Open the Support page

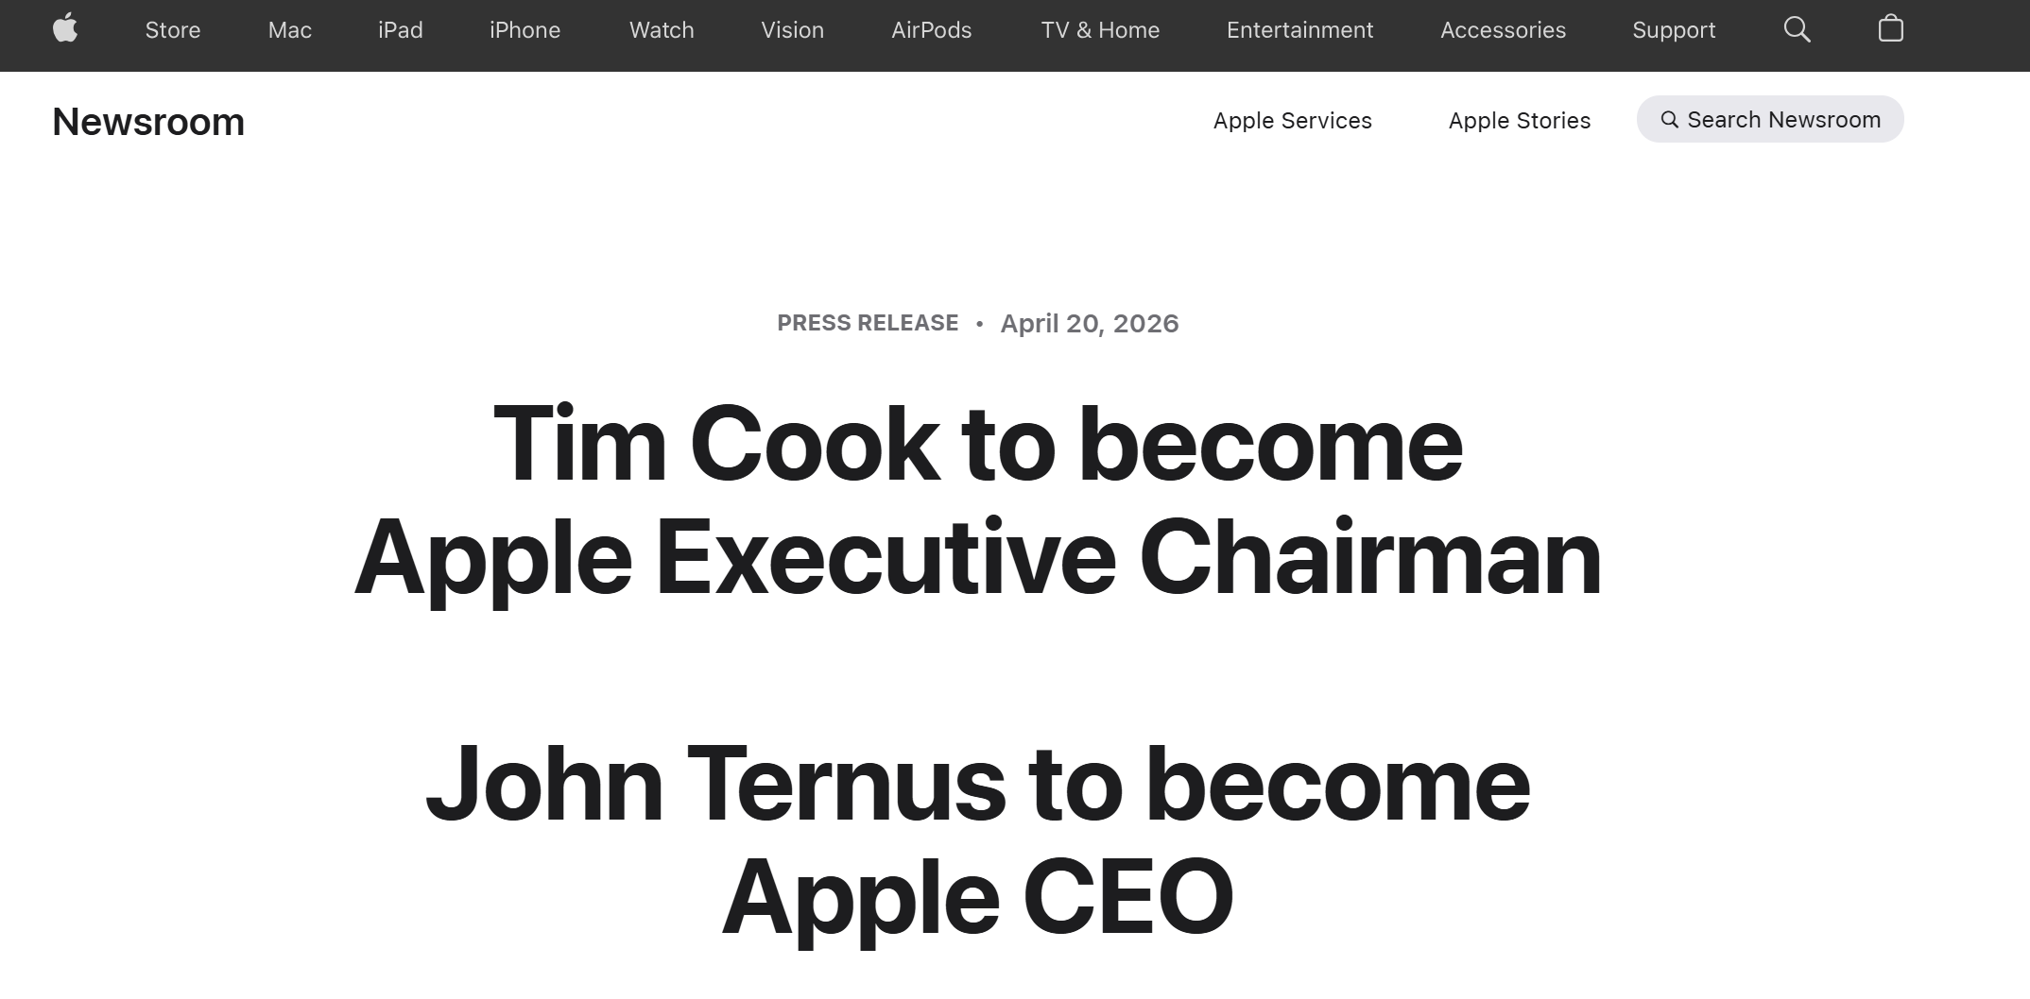pyautogui.click(x=1674, y=29)
